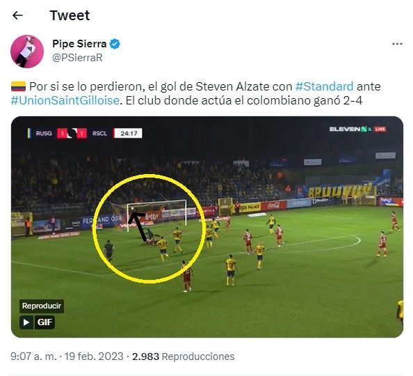Open the 9:07 a. m. 19 feb. 2023 timestamp
The height and width of the screenshot is (376, 413).
pyautogui.click(x=67, y=357)
